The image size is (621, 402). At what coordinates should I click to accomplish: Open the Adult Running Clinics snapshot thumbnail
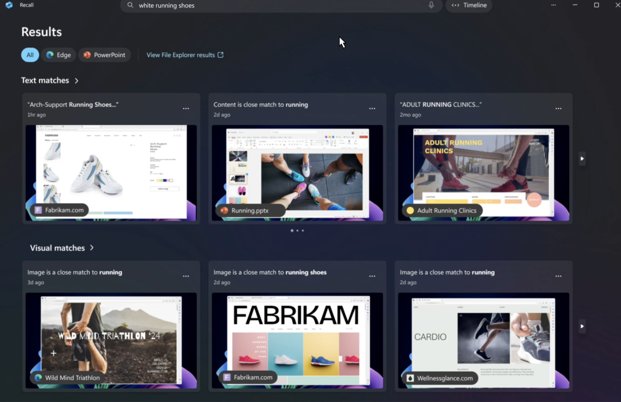coord(484,173)
